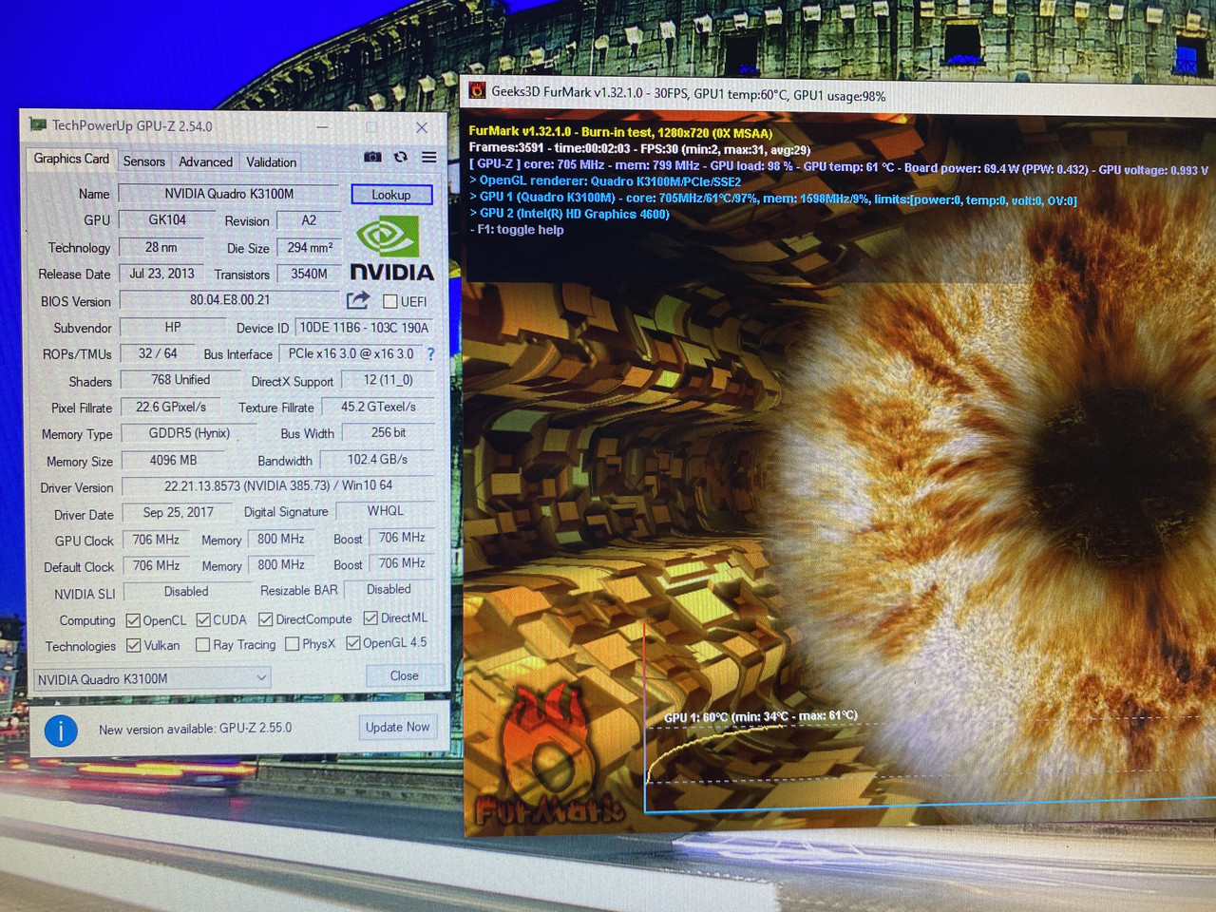Image resolution: width=1216 pixels, height=912 pixels.
Task: Click the Bandwidth field 102.4 GB/s
Action: [x=377, y=460]
